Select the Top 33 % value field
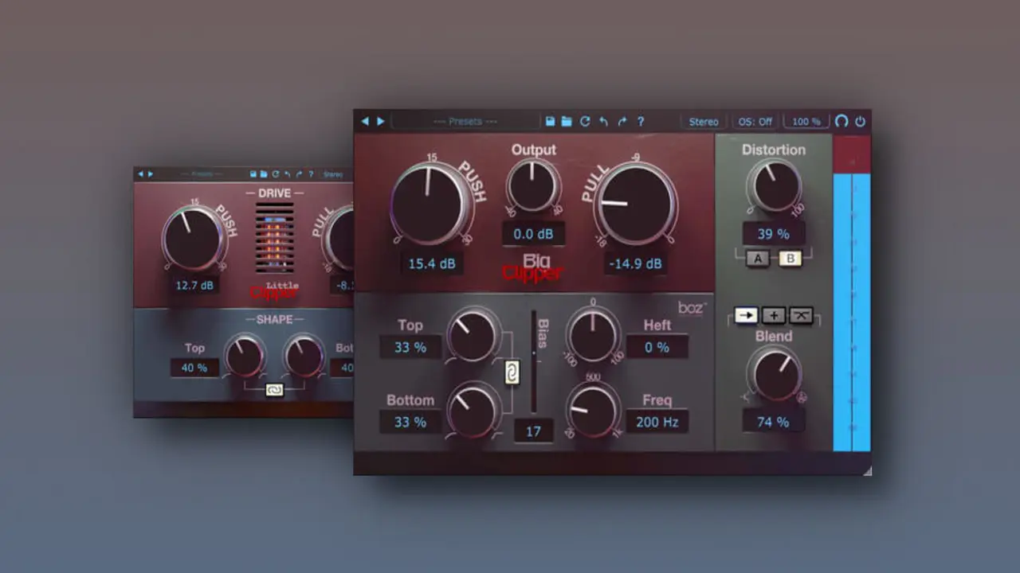Screen dimensions: 1020x573 click(x=410, y=347)
